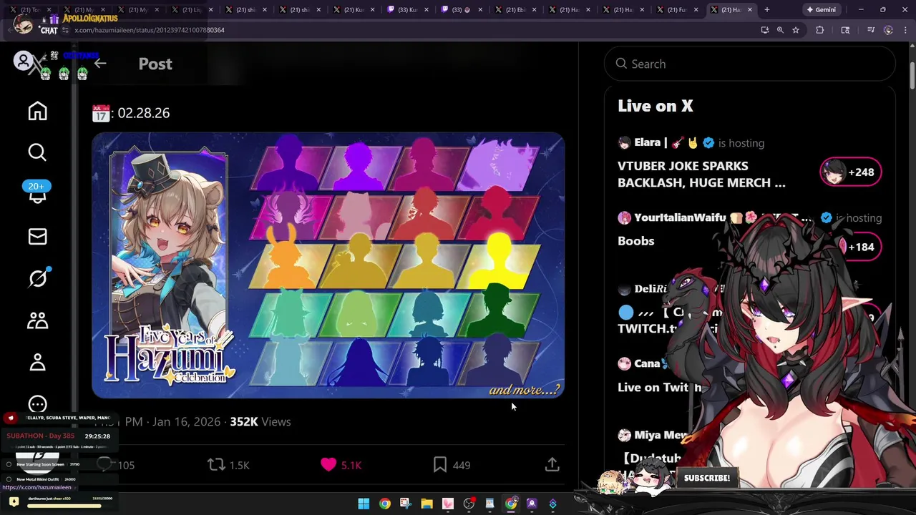Switch to the '(21) Kur' X tab
The height and width of the screenshot is (515, 916).
point(354,10)
